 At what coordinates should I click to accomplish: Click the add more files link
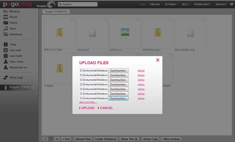click(88, 102)
